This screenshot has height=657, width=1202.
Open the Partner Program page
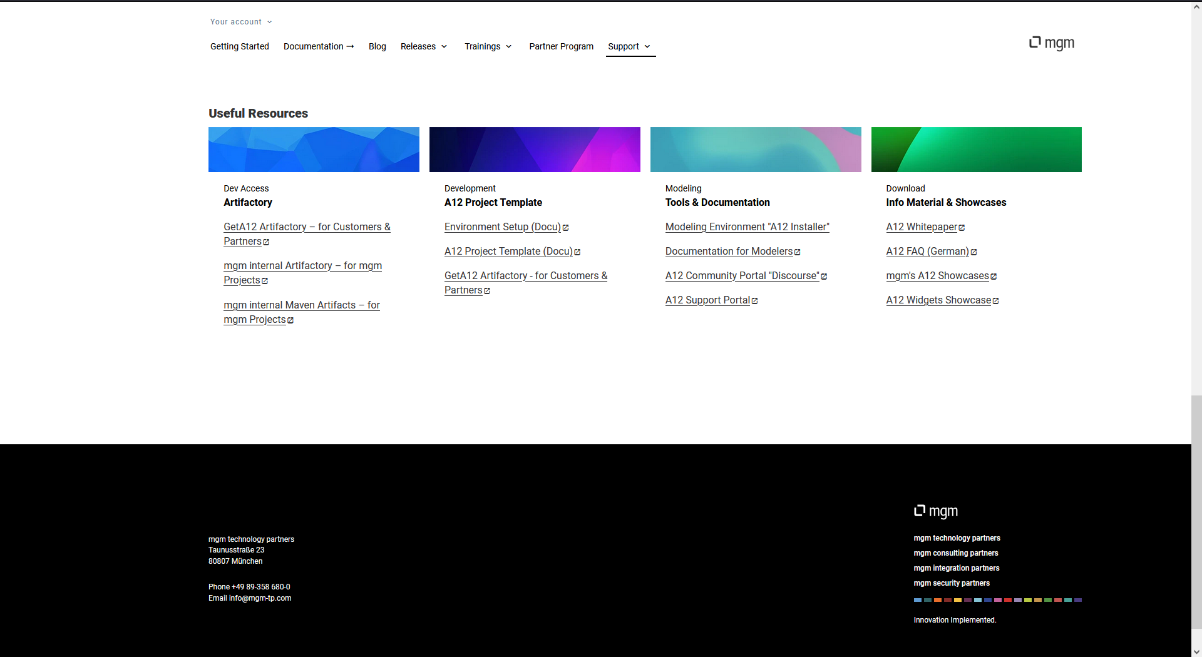coord(562,46)
